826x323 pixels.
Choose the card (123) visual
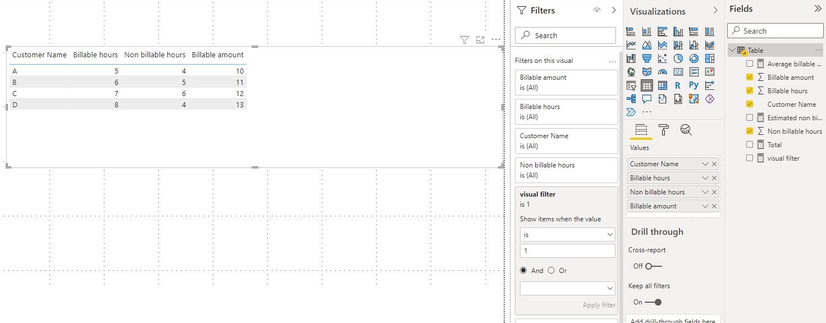coord(678,72)
